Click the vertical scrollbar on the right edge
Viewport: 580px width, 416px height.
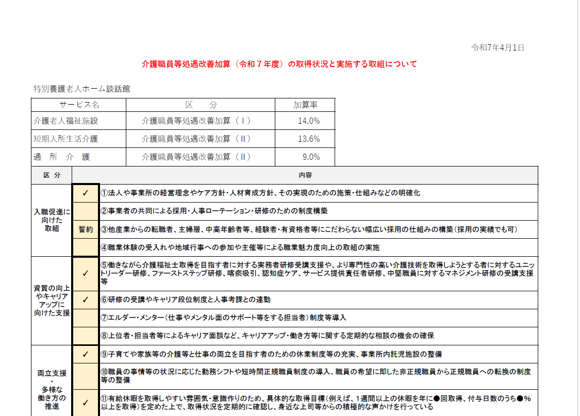(577, 206)
